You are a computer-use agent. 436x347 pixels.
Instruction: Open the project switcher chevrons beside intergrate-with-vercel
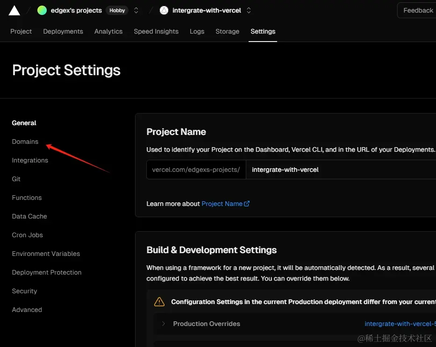coord(249,10)
